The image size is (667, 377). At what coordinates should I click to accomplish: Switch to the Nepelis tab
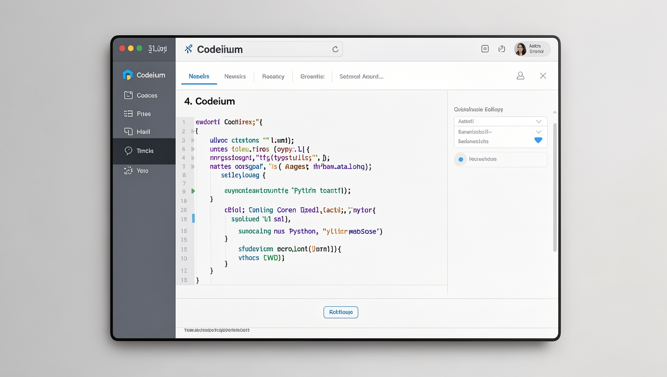click(x=199, y=77)
